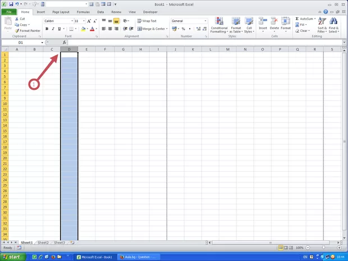The width and height of the screenshot is (348, 261).
Task: Open the Review tab
Action: tap(116, 12)
